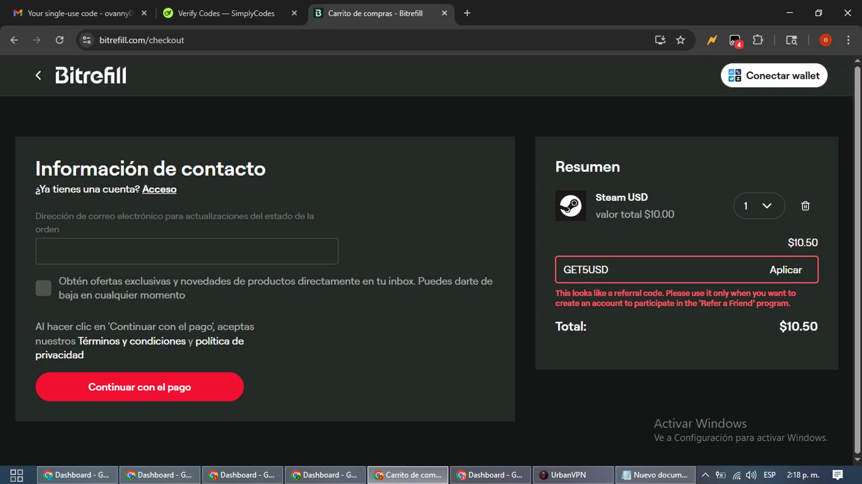
Task: Focus the email address input field
Action: pos(187,251)
